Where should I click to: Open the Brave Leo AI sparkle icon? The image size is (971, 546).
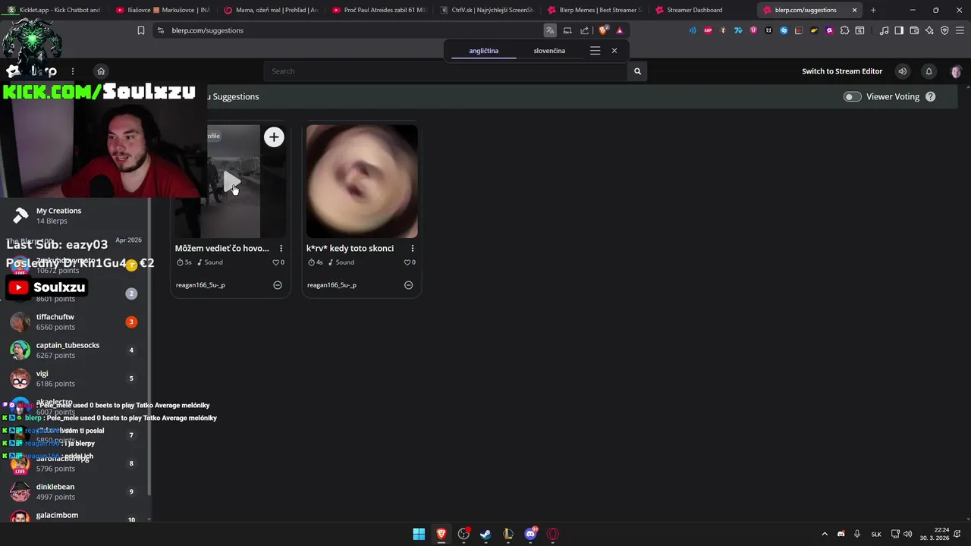929,30
